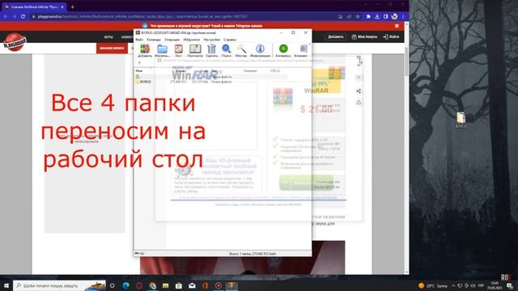Show hidden tray icons chevron
518x291 pixels.
tap(453, 285)
